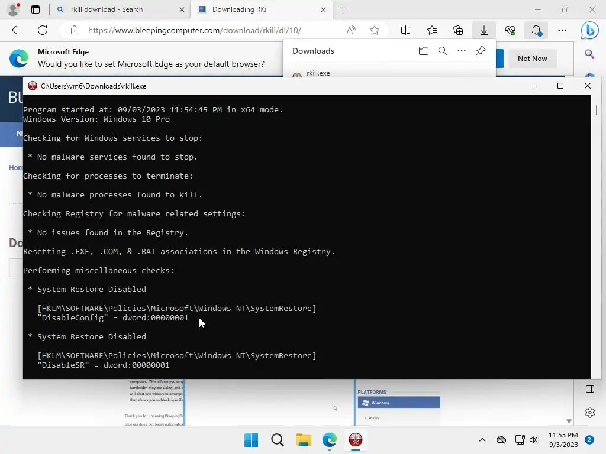The image size is (606, 454).
Task: Open Edge Settings and more menu
Action: pos(562,30)
